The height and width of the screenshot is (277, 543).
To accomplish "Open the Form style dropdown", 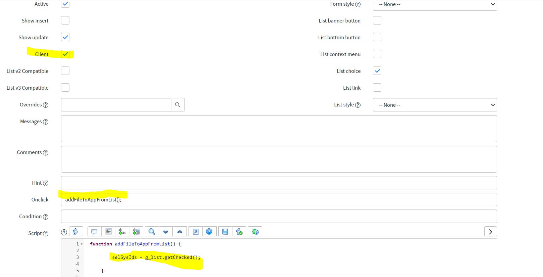I will 435,5.
